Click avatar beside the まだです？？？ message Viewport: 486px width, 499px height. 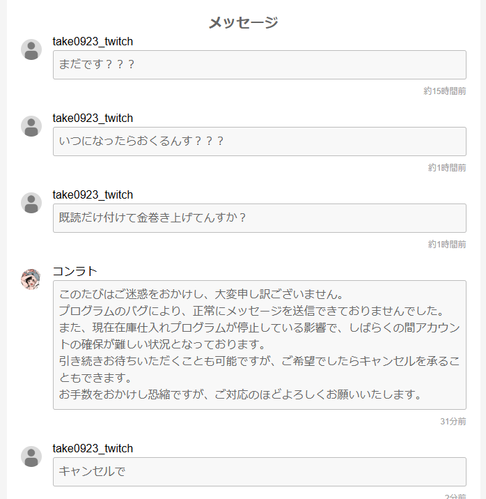31,49
